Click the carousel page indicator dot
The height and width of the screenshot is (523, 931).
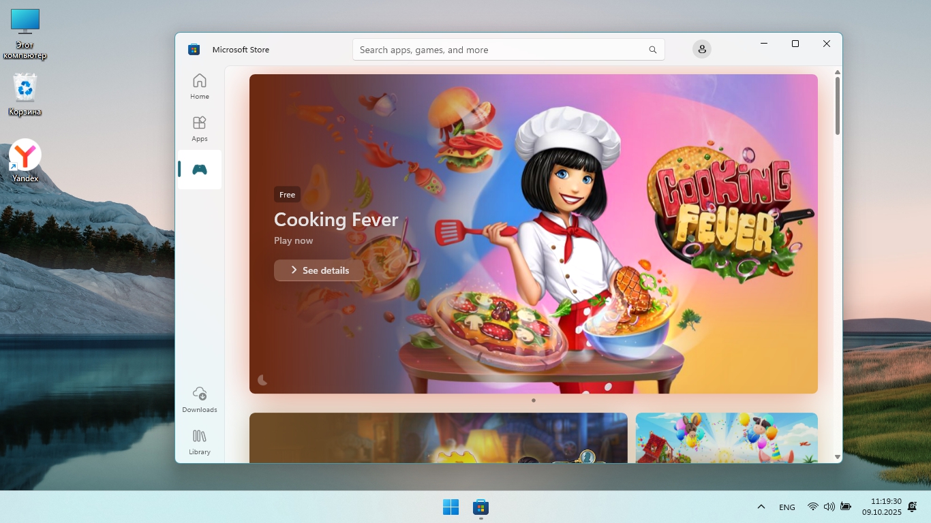[x=533, y=400]
